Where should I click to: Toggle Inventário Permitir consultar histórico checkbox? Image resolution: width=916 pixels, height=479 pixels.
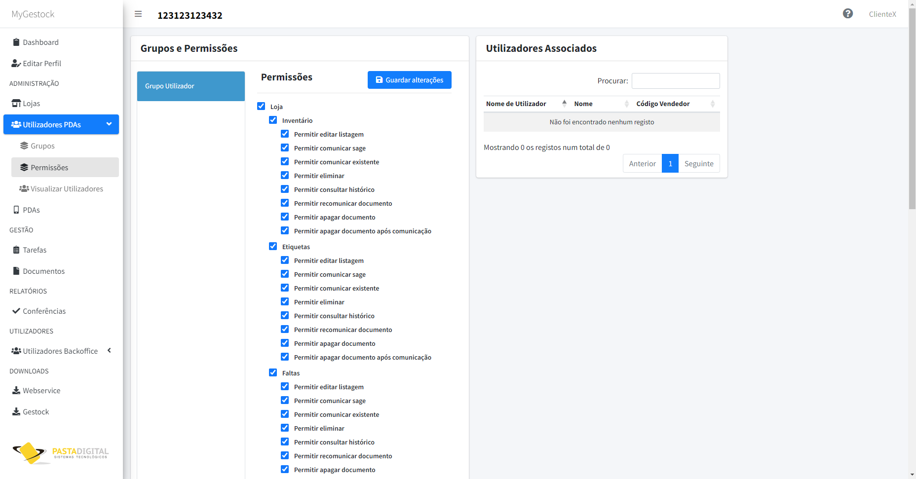point(285,189)
